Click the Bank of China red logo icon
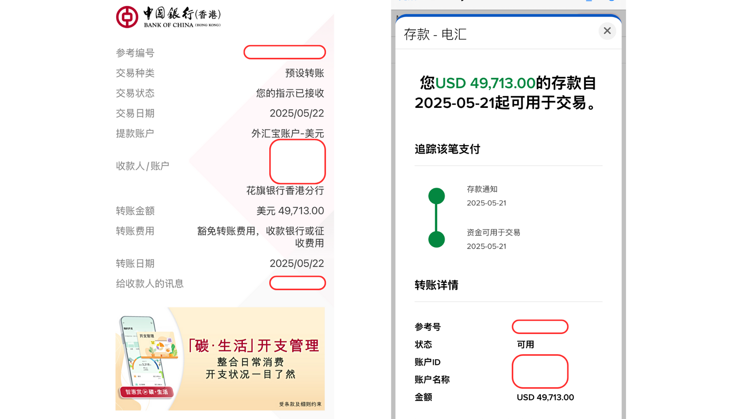The image size is (746, 419). (127, 17)
